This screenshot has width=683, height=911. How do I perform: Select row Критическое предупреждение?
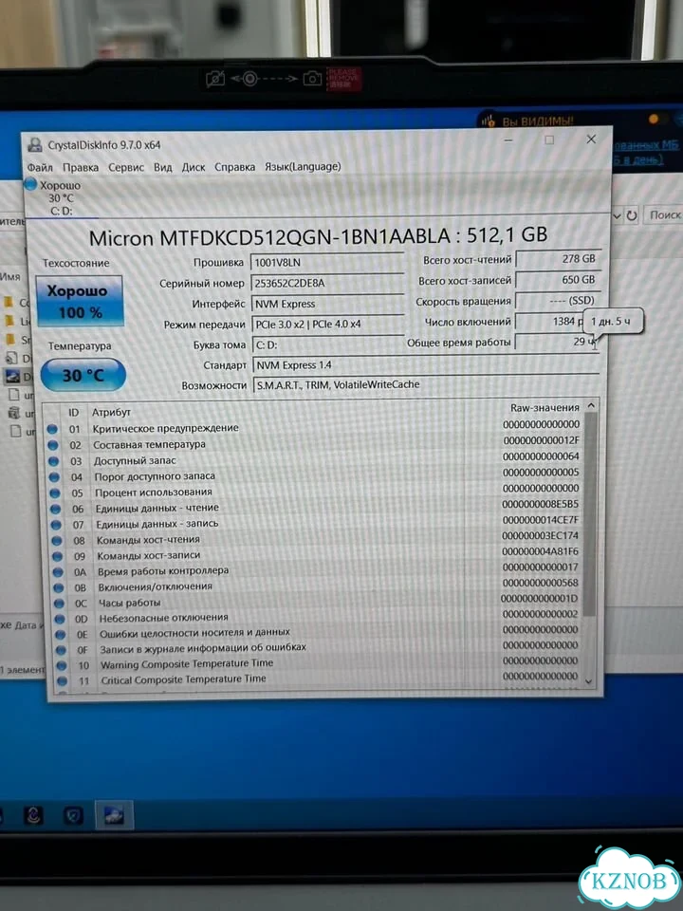(x=314, y=428)
